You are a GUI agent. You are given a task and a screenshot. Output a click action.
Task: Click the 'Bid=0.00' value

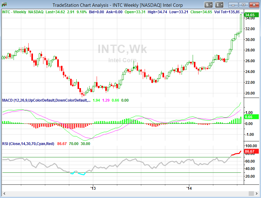pos(96,12)
